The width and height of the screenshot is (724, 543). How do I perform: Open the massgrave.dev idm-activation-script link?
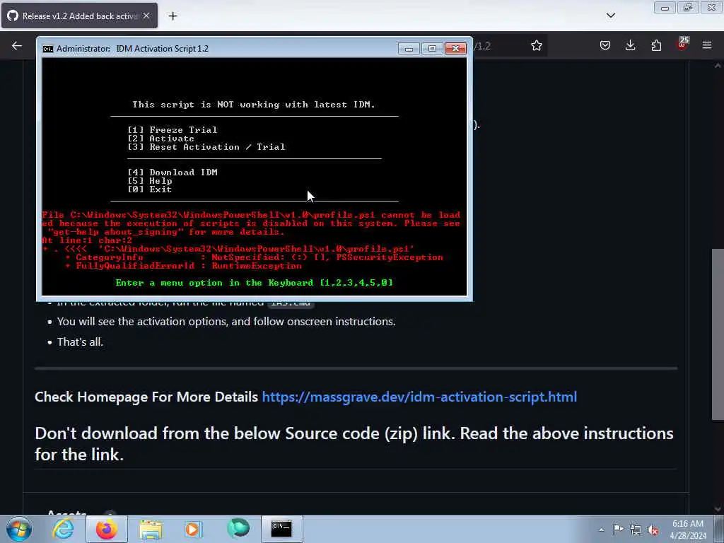pyautogui.click(x=419, y=397)
